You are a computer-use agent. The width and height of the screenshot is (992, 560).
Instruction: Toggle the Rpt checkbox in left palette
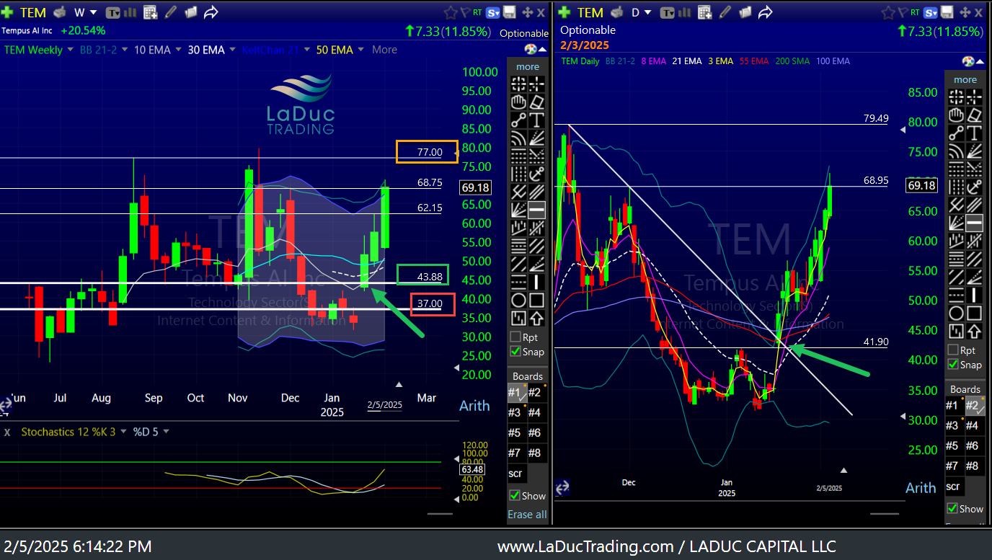tap(515, 337)
